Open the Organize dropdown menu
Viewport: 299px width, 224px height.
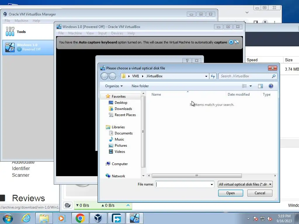tap(114, 86)
